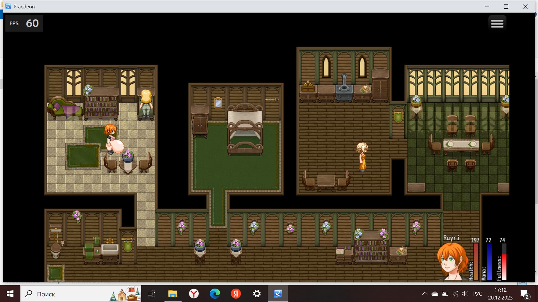The width and height of the screenshot is (538, 302).
Task: Click the red Health bar
Action: tap(476, 261)
